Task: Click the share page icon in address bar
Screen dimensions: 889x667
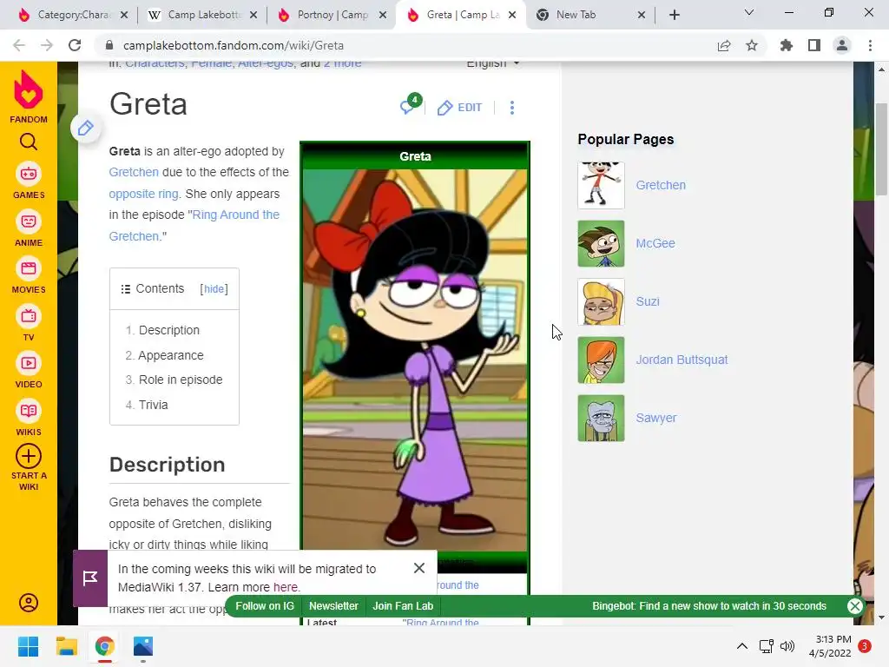Action: [x=724, y=46]
